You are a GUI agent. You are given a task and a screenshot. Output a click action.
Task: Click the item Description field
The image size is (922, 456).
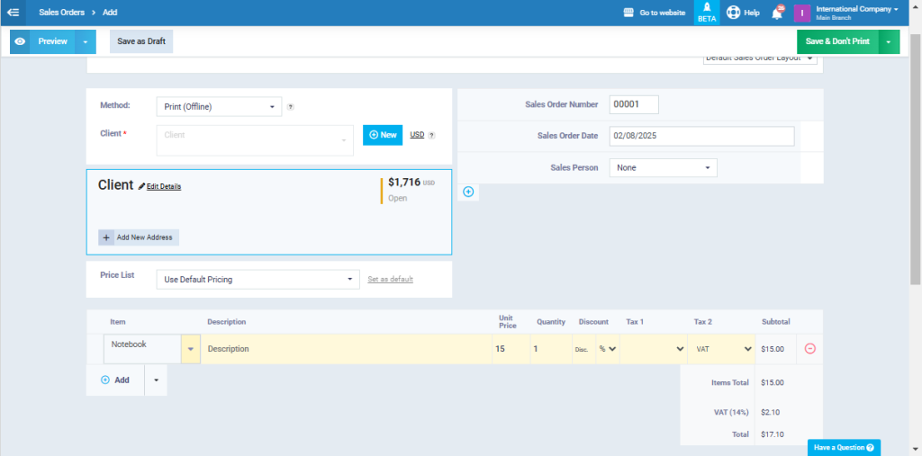point(347,349)
